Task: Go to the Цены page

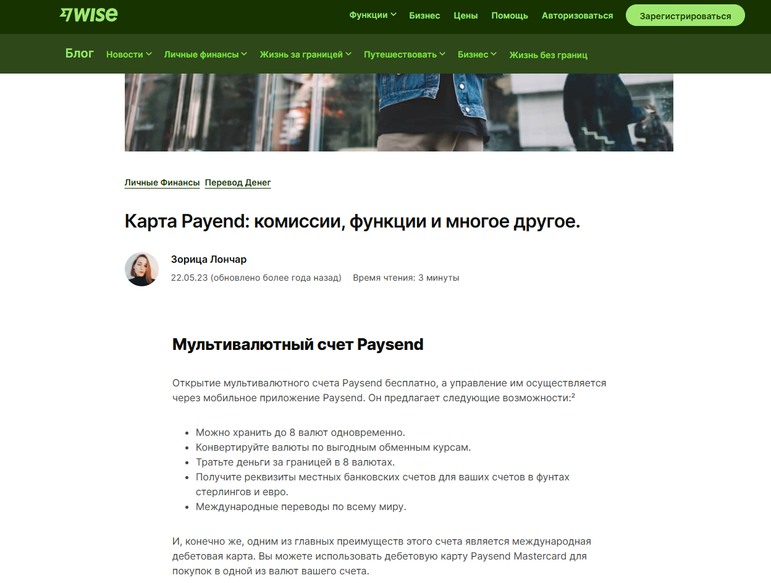Action: [x=466, y=15]
